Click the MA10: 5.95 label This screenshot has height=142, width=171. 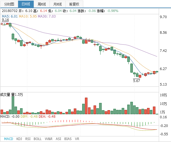[x=28, y=16]
